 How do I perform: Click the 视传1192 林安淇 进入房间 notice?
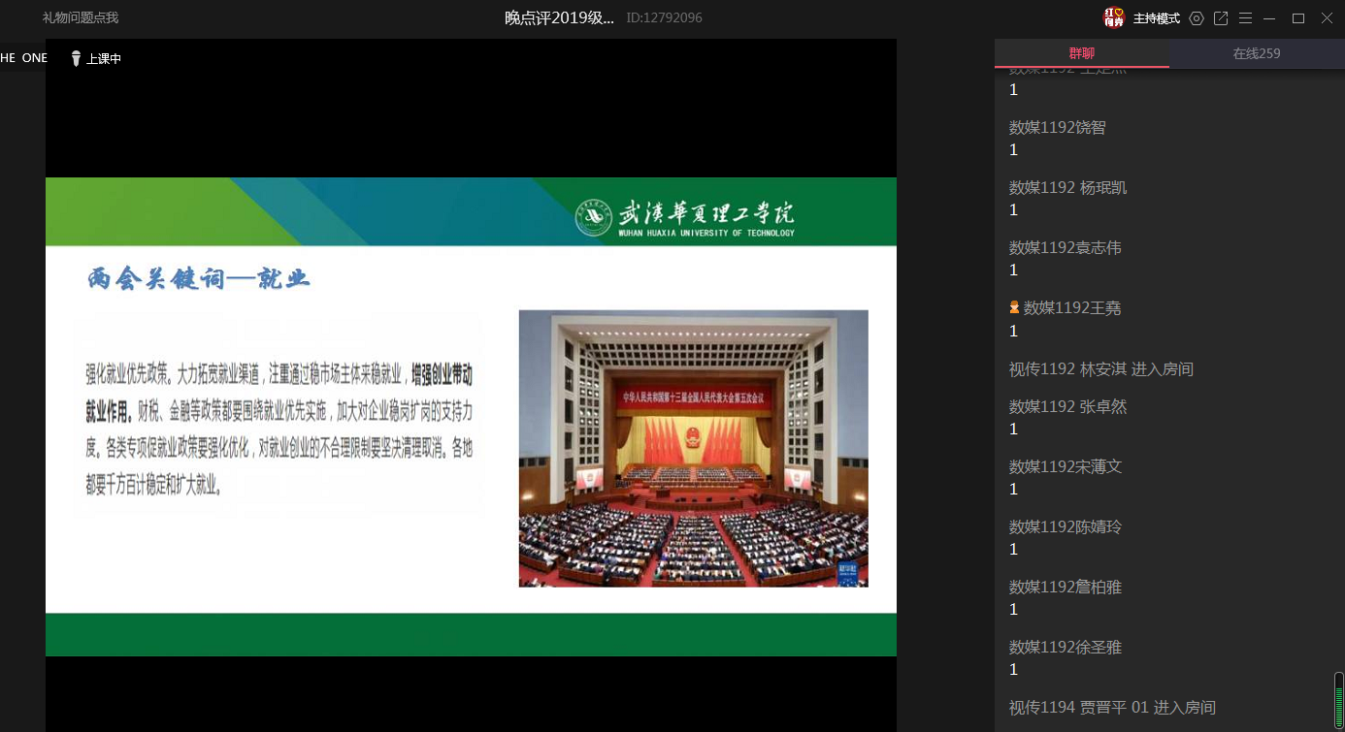coord(1100,369)
